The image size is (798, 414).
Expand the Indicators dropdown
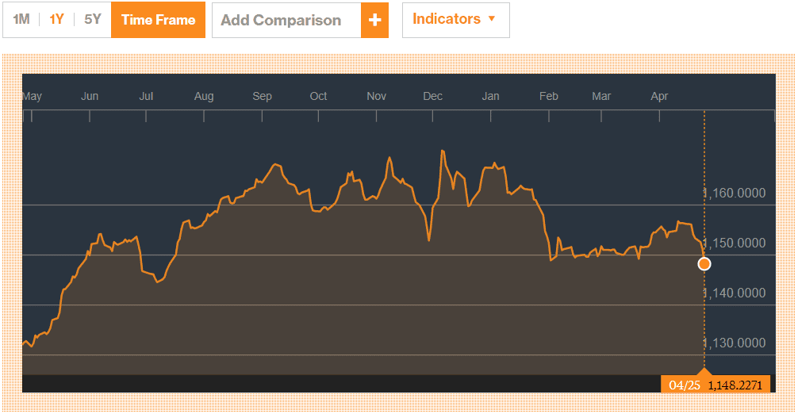click(x=455, y=20)
